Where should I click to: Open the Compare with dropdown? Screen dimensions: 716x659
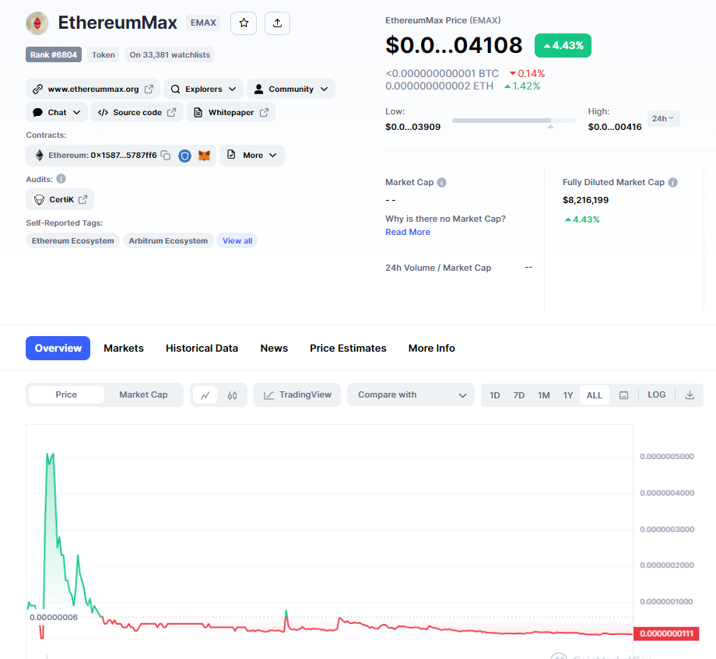click(x=411, y=395)
